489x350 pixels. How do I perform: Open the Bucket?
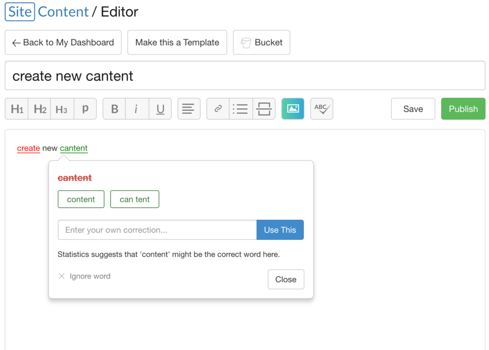click(x=261, y=42)
